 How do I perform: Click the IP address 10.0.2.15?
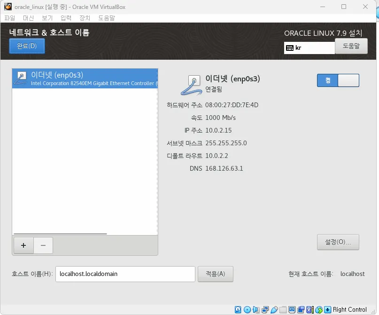coord(218,130)
